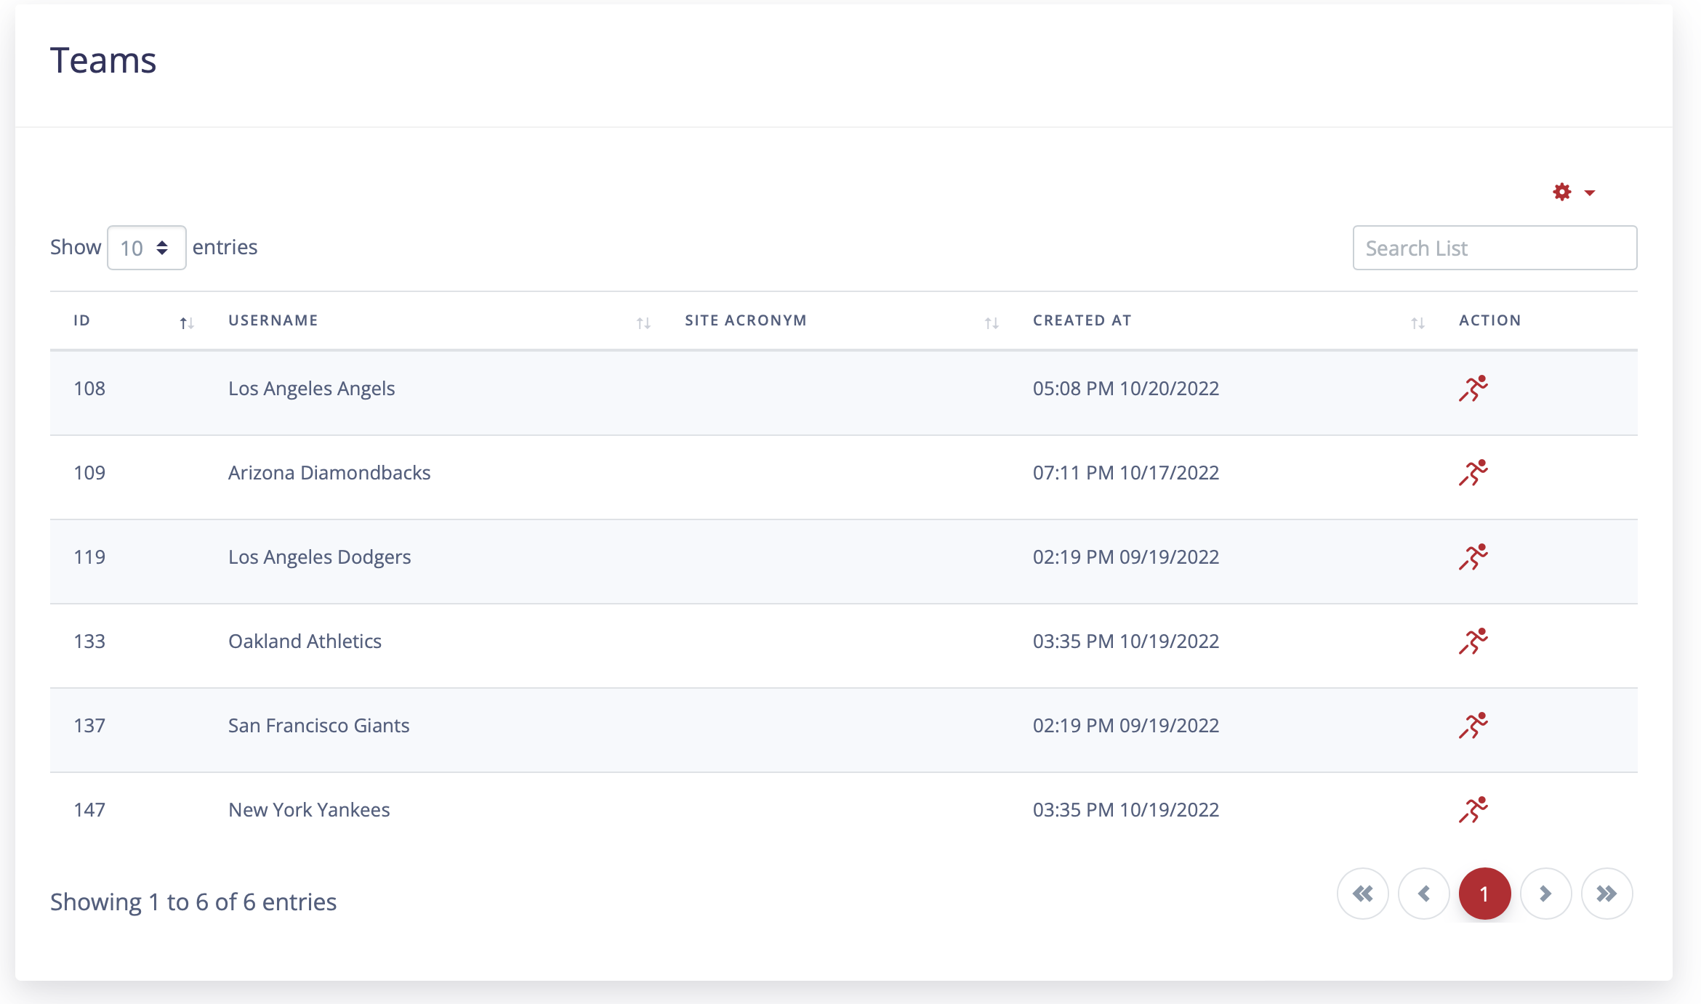Open the red gear settings menu
1701x1004 pixels.
click(x=1562, y=193)
